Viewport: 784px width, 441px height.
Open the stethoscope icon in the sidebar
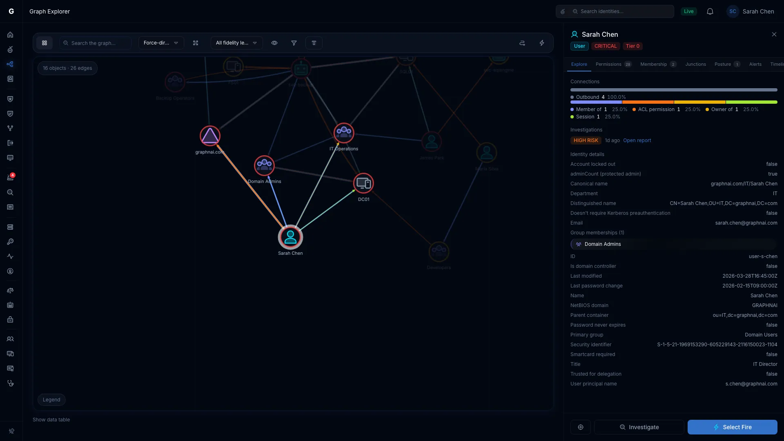pos(10,383)
